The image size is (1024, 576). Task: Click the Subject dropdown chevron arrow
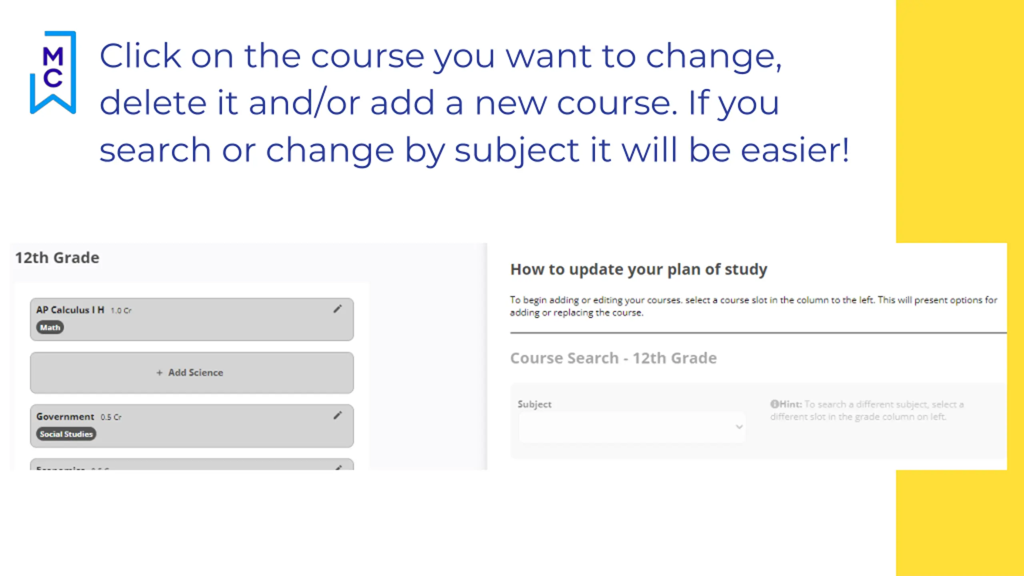(739, 427)
